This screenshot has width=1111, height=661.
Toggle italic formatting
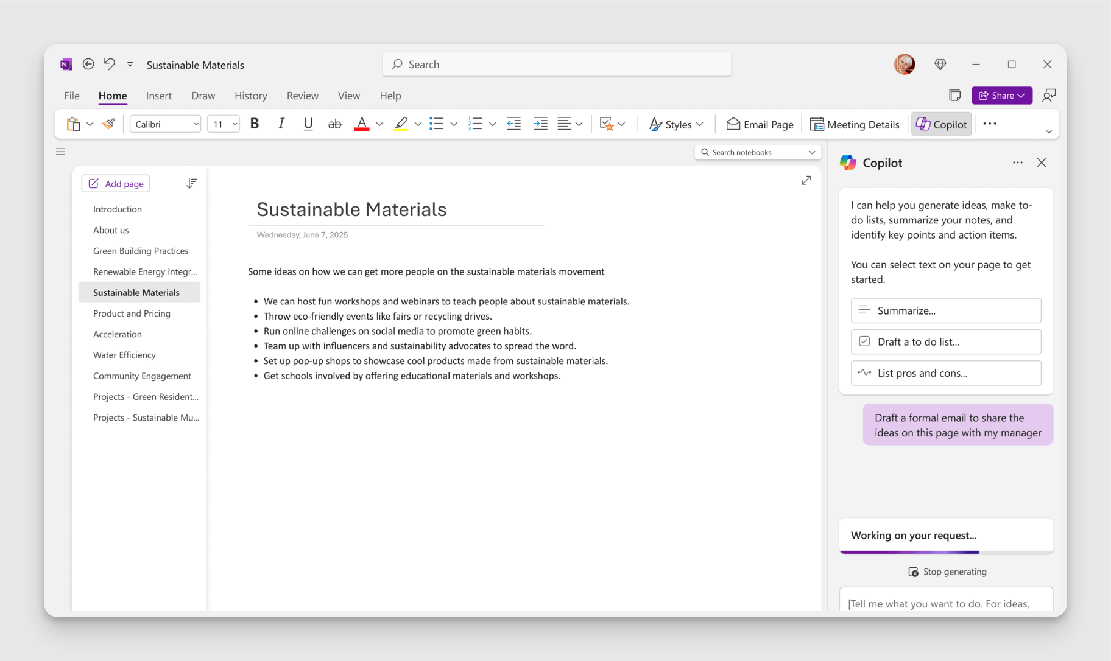(281, 124)
